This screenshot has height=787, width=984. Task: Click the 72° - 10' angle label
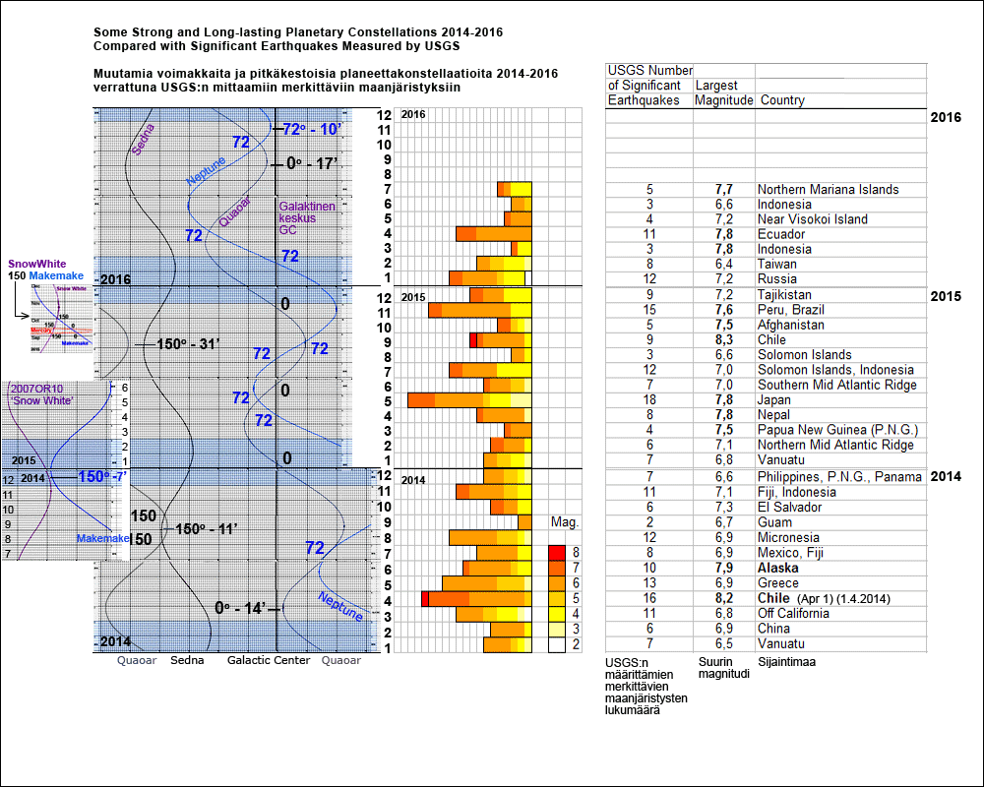coord(313,130)
